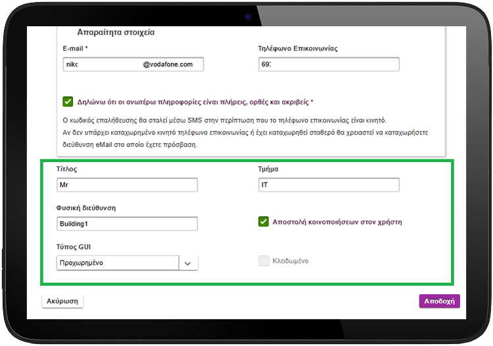Click the Τίτλος field containing Mr
493x346 pixels.
tap(127, 185)
